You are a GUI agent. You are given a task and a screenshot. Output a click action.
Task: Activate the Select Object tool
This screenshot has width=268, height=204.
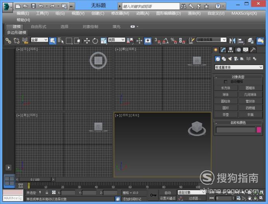(53, 41)
